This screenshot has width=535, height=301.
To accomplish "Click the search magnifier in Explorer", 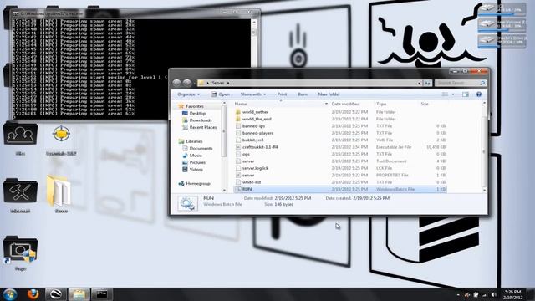I will pos(482,83).
